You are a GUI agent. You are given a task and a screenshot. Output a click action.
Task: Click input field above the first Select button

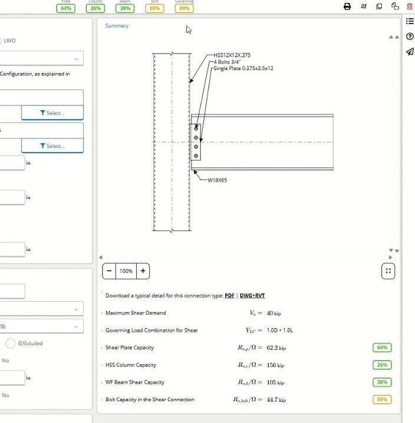coord(42,98)
